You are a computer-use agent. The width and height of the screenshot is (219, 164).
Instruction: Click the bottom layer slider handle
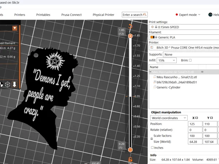tap(130, 150)
